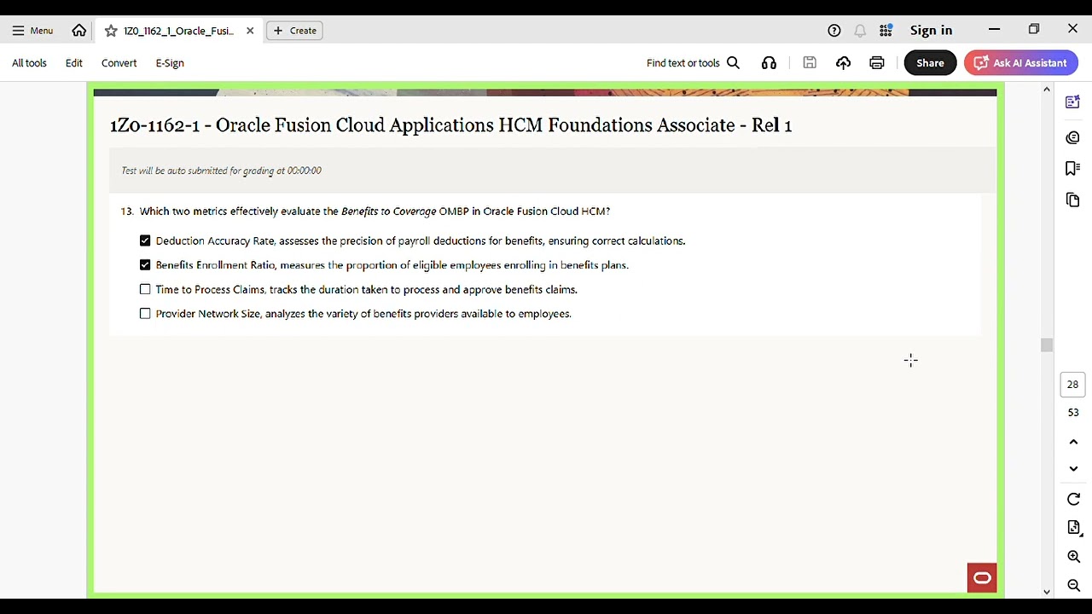Open the Help question mark icon
This screenshot has height=614, width=1092.
coord(834,31)
